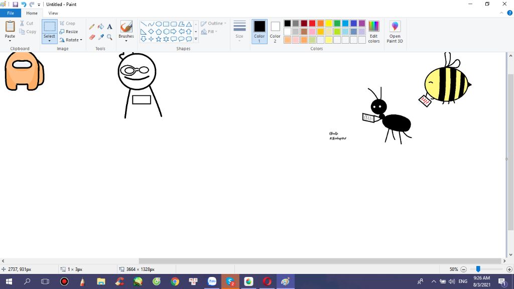
Task: Click Edit colors button
Action: click(x=373, y=32)
